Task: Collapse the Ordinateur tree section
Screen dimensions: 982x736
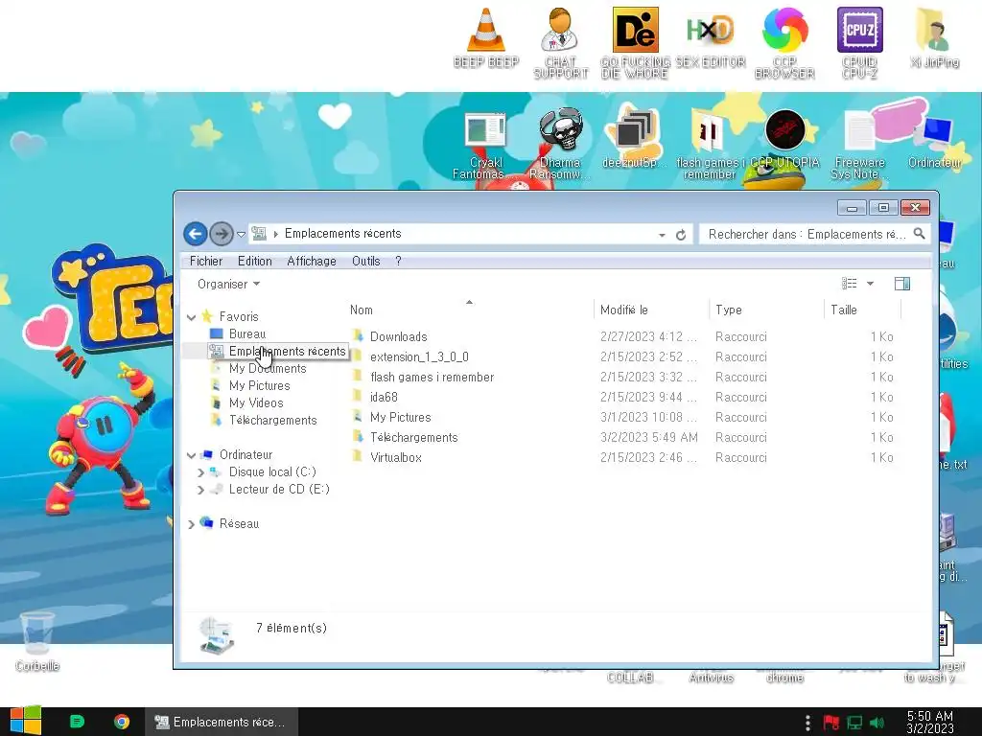Action: 192,455
